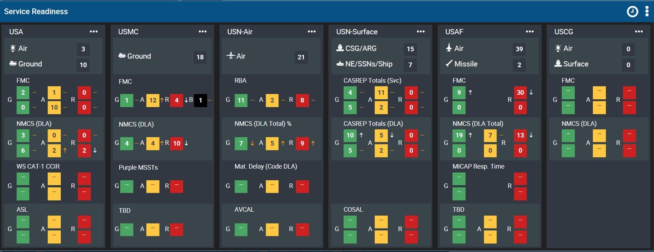Click the USN-Air RBA label

(x=241, y=81)
